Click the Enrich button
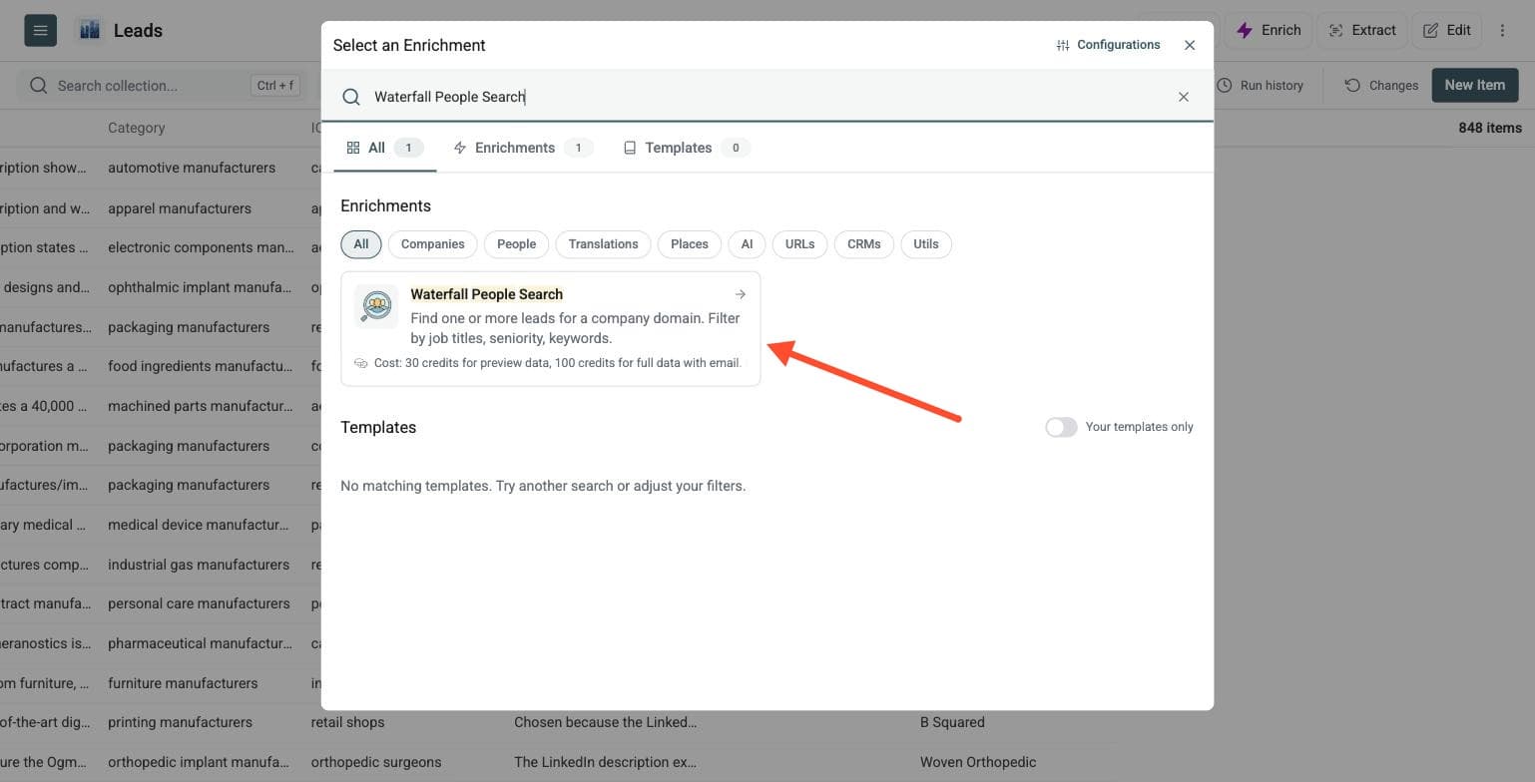Image resolution: width=1535 pixels, height=782 pixels. pyautogui.click(x=1269, y=30)
